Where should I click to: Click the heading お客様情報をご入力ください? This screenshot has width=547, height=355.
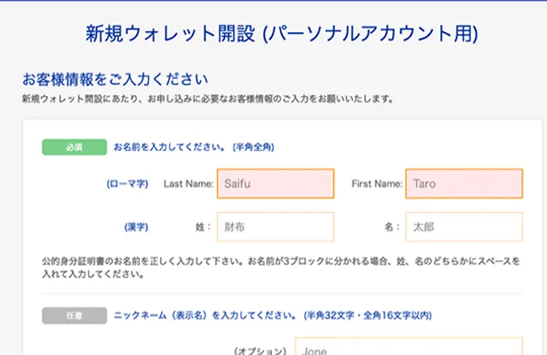tap(115, 80)
